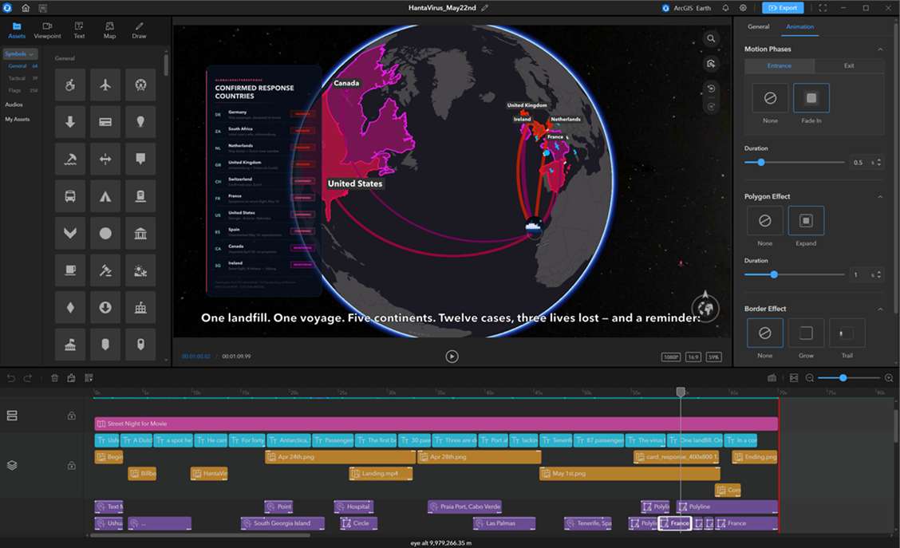The height and width of the screenshot is (548, 900).
Task: Select Grow border effect
Action: [x=806, y=333]
